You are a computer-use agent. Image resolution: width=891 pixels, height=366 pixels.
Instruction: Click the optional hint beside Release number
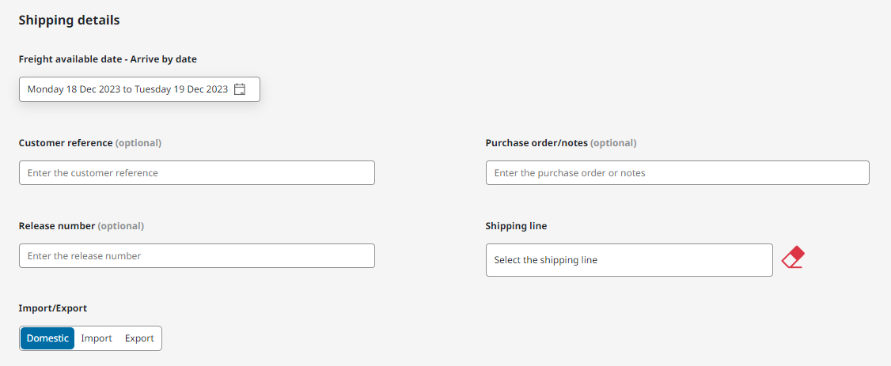coord(121,226)
